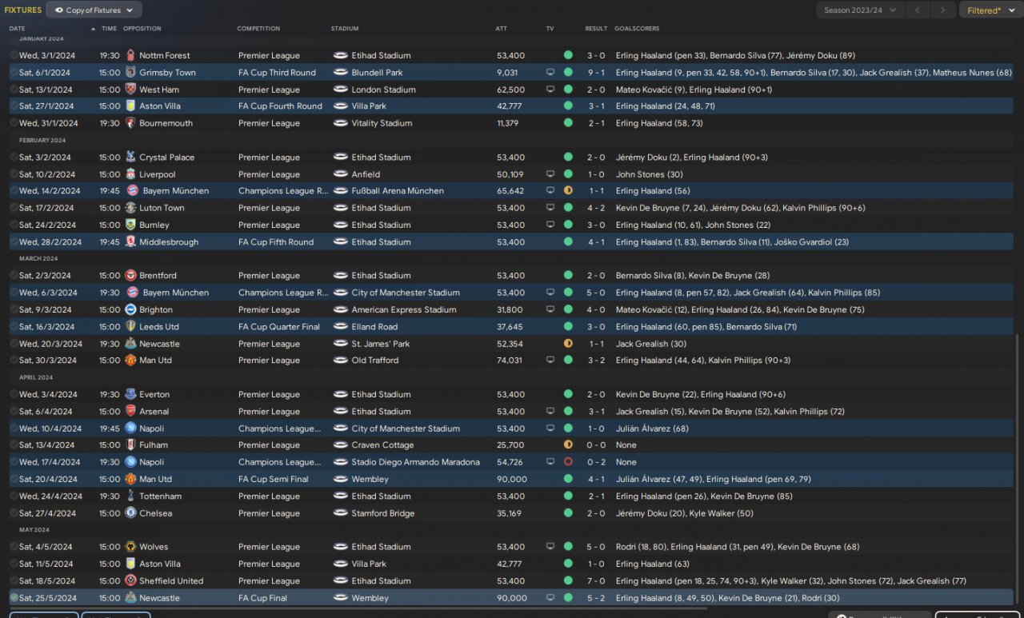Click the Sheffield United club crest
Image resolution: width=1024 pixels, height=618 pixels.
(130, 581)
